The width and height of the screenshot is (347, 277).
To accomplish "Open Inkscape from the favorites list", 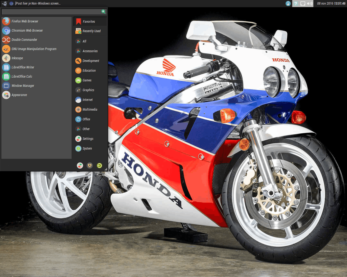I will [36, 58].
